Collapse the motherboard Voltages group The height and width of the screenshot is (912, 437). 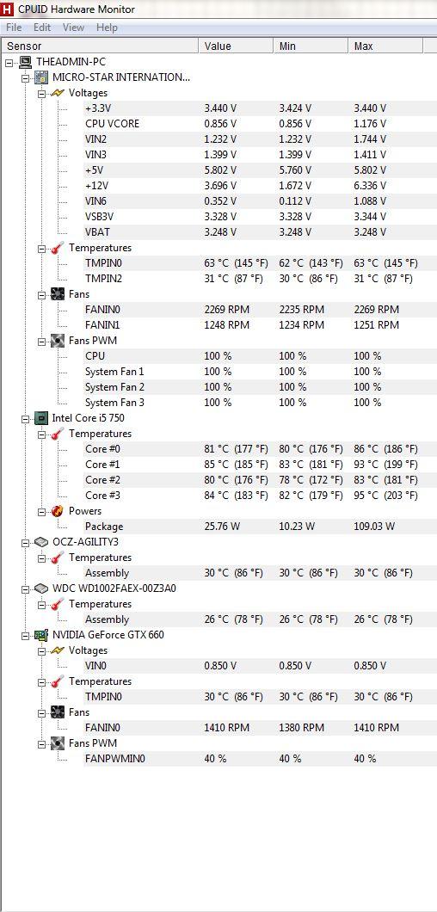click(42, 93)
